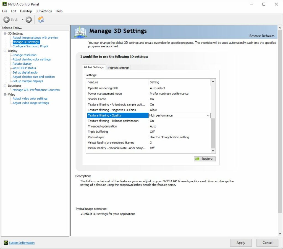Viewport: 283px width, 249px height.
Task: Click the Cancel button
Action: pyautogui.click(x=267, y=243)
